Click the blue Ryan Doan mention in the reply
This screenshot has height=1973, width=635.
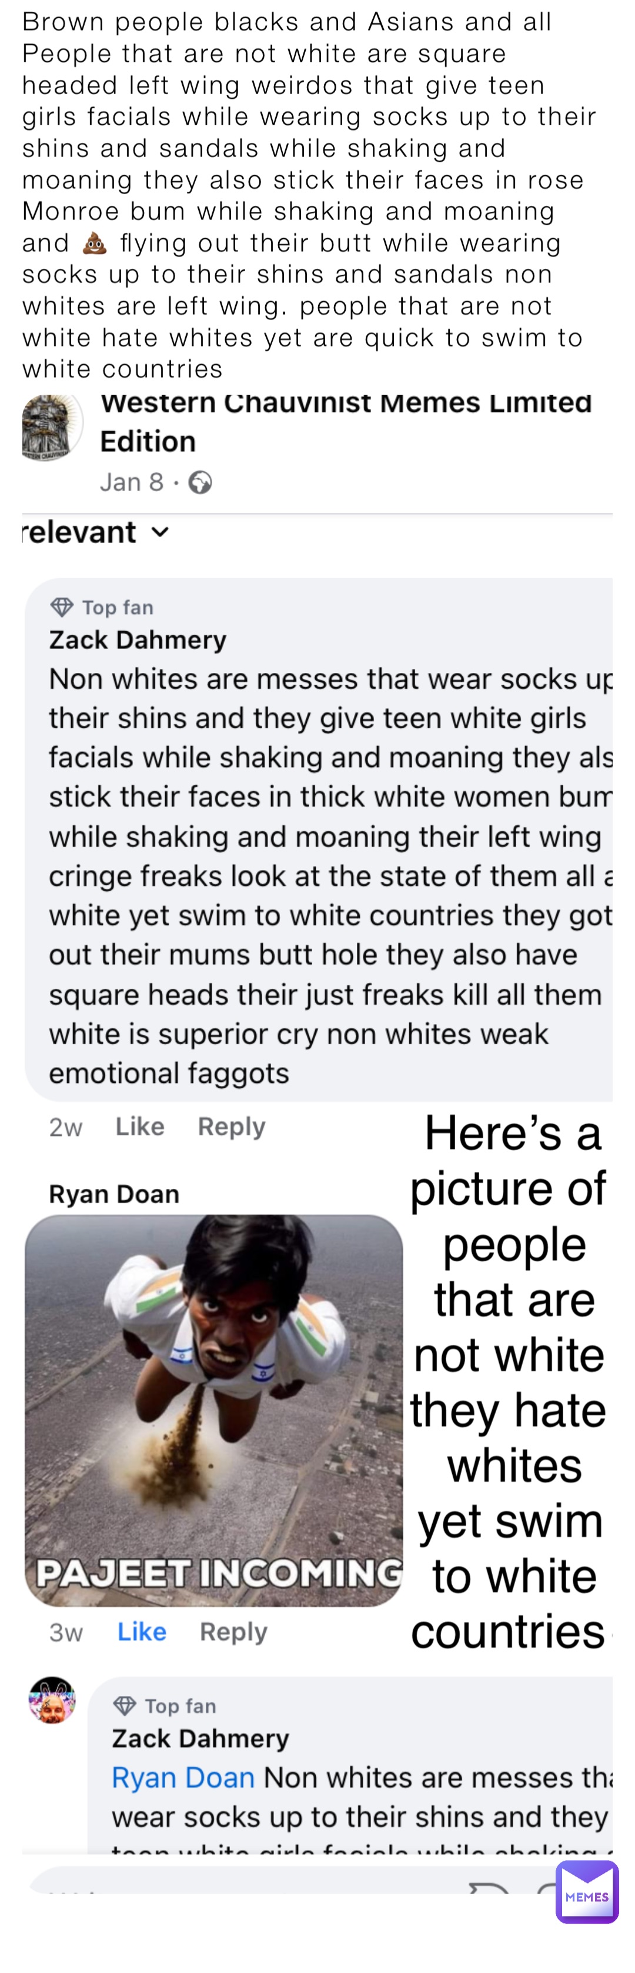coord(183,1777)
